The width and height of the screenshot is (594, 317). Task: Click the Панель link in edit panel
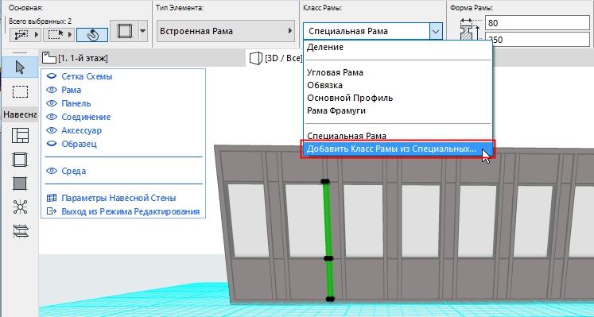[x=76, y=103]
